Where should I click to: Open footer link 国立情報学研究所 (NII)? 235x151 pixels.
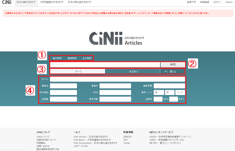(x=48, y=149)
